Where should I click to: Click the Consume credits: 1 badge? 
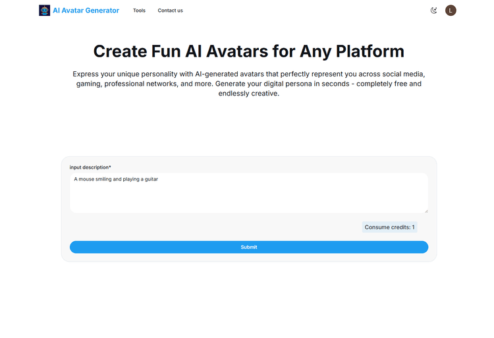[390, 227]
